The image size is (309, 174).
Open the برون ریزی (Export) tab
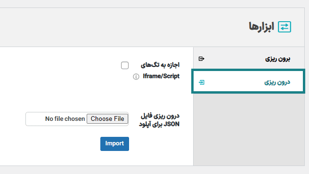pos(249,59)
